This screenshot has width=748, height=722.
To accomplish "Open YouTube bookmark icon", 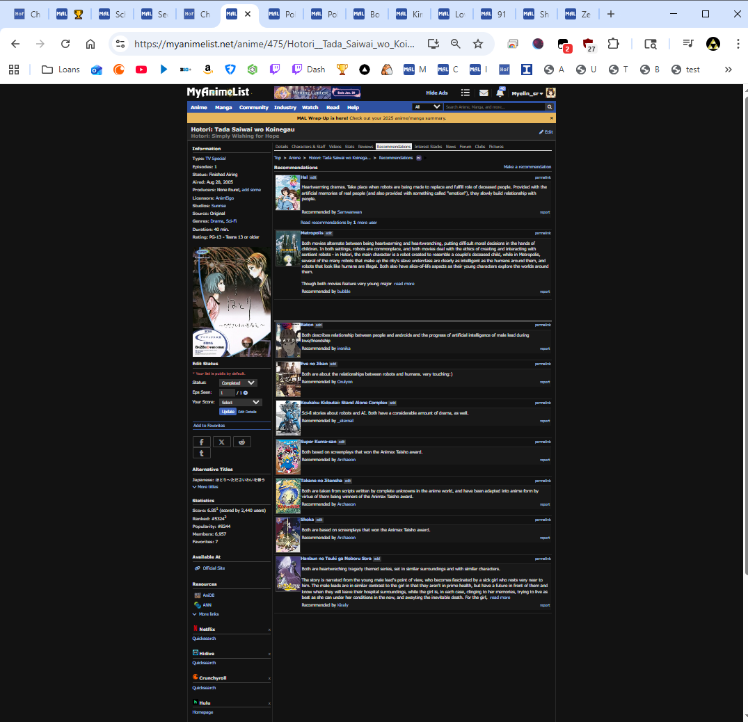I will pos(141,70).
